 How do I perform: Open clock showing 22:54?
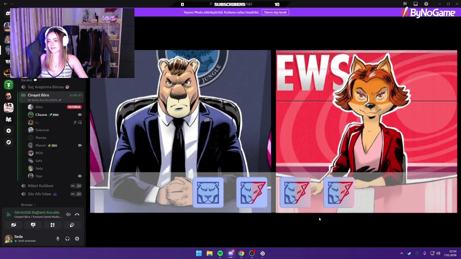pos(450,253)
